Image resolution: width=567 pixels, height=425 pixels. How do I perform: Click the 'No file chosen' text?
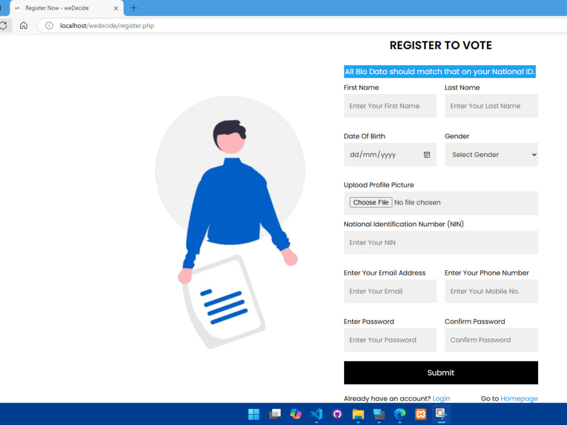point(417,202)
